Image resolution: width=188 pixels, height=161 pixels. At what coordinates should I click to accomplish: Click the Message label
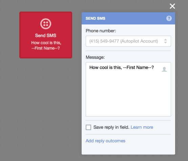coord(95,57)
